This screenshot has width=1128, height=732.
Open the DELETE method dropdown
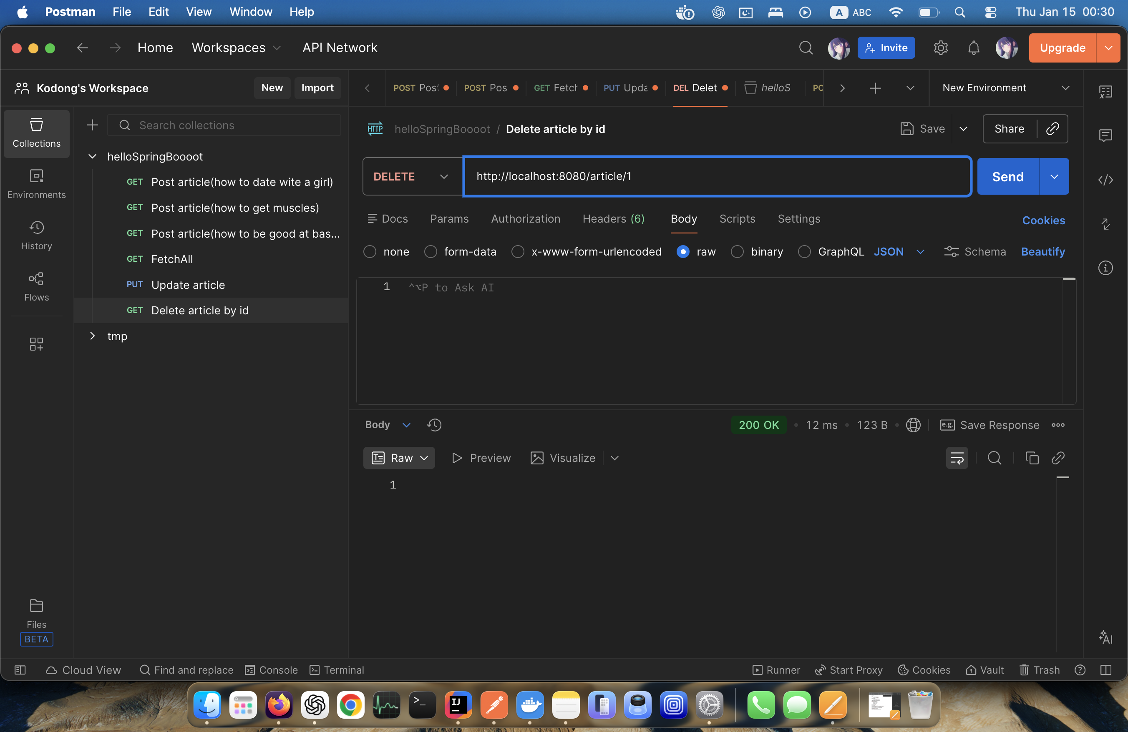point(411,177)
